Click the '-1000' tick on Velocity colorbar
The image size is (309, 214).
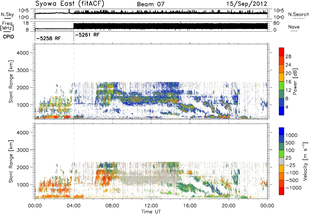[x=294, y=188]
